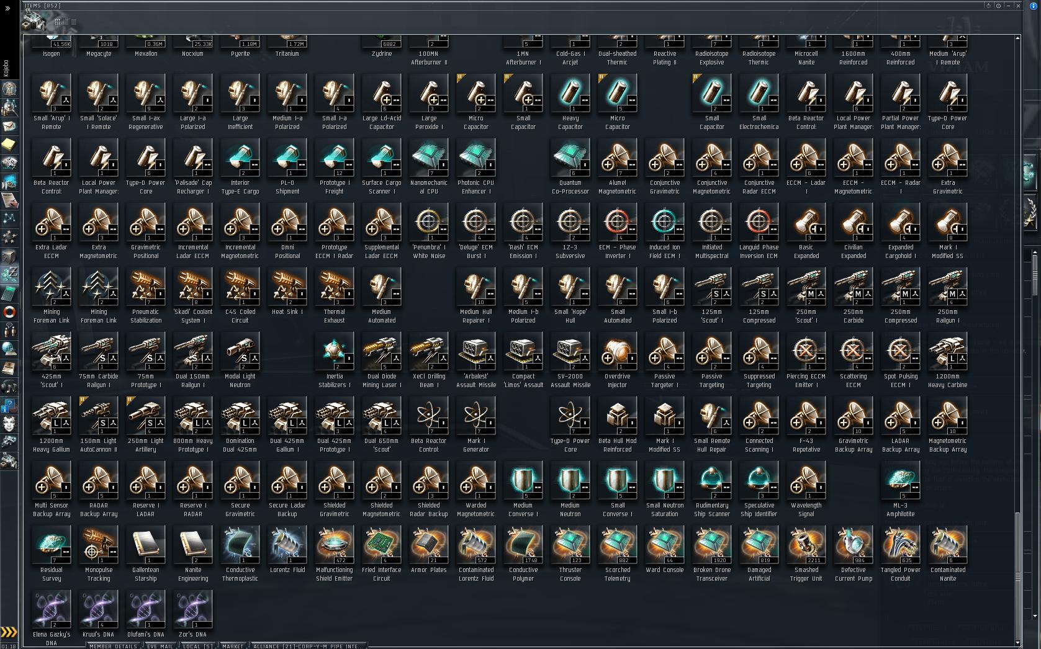1041x649 pixels.
Task: Select the ML-3 Amphilotite item
Action: (901, 489)
